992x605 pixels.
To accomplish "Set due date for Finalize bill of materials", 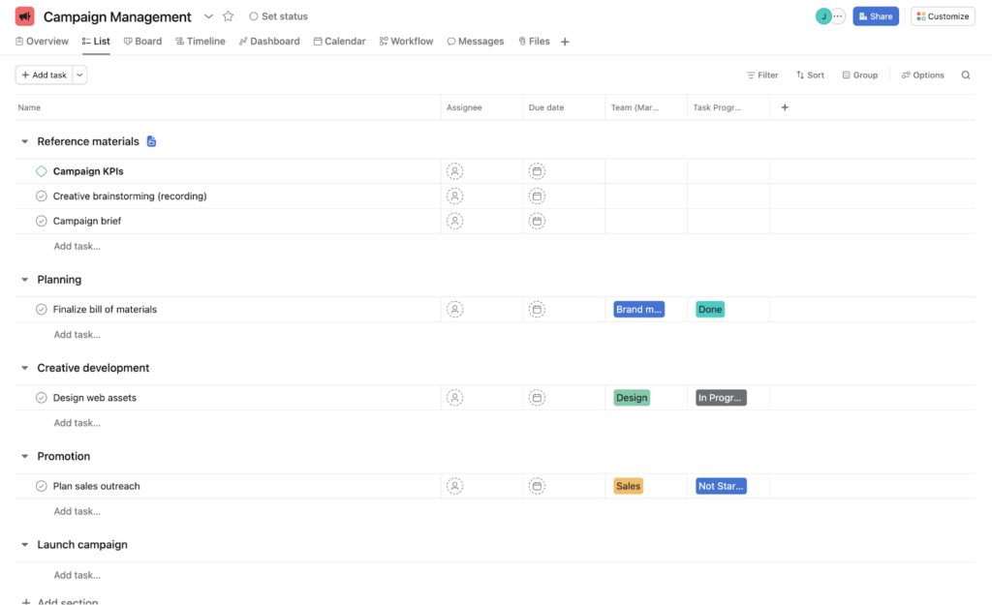I will (537, 309).
